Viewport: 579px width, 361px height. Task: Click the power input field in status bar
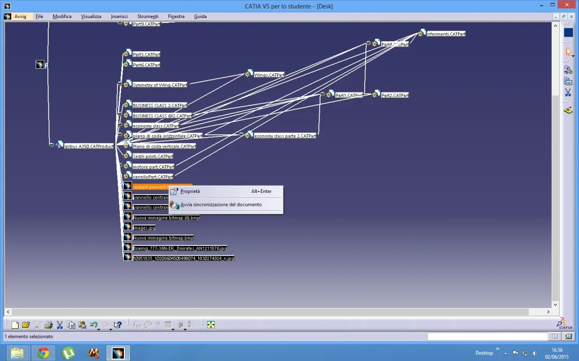487,336
